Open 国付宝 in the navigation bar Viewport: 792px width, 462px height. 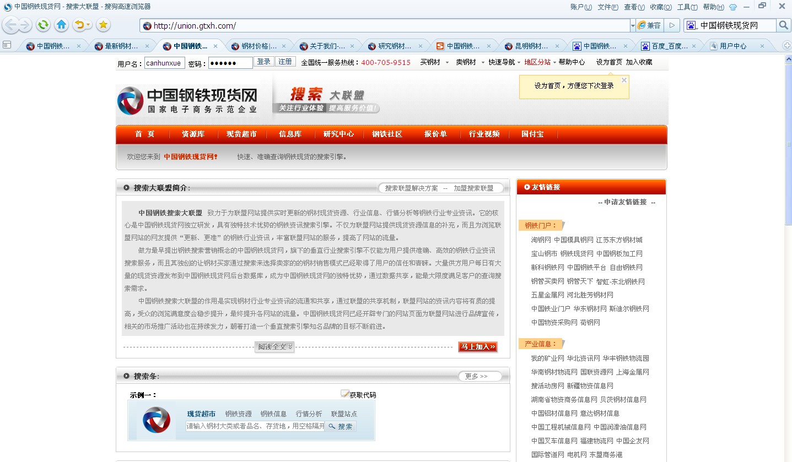coord(532,134)
